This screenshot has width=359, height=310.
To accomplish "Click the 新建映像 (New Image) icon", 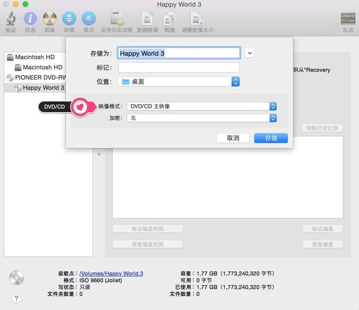I will coord(147,19).
